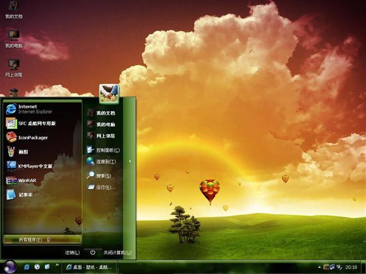This screenshot has height=274, width=366.
Task: Open Internet Explorer quick launch icon
Action: tap(27, 267)
